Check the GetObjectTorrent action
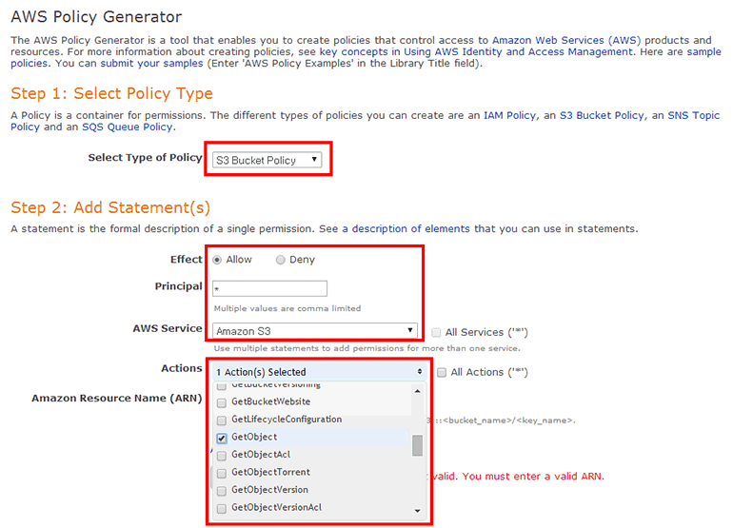Viewport: 733px width, 528px height. tap(222, 473)
